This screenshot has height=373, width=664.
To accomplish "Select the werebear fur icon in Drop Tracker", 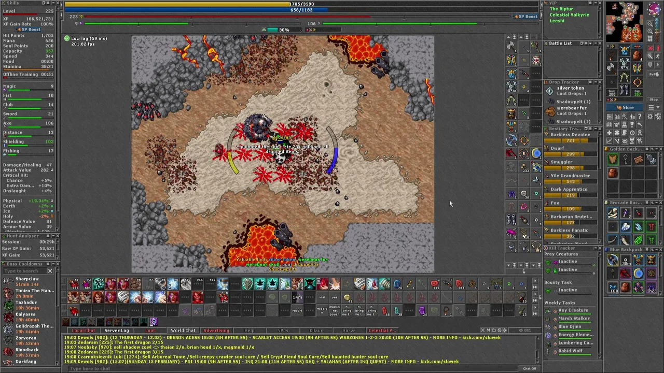I will (550, 111).
